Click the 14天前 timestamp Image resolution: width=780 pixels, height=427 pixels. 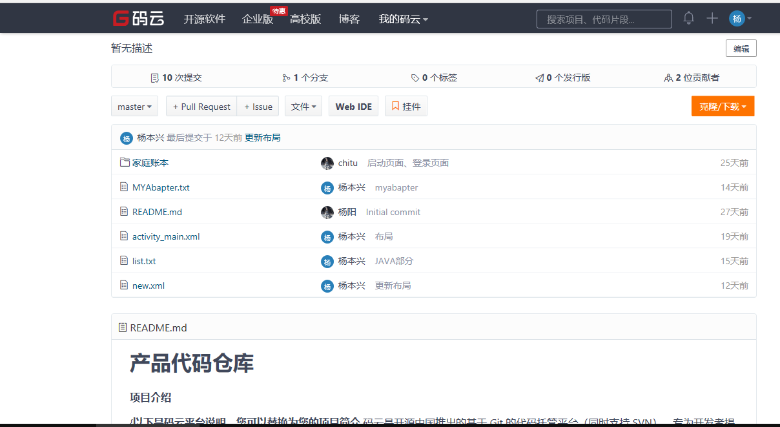pos(735,187)
